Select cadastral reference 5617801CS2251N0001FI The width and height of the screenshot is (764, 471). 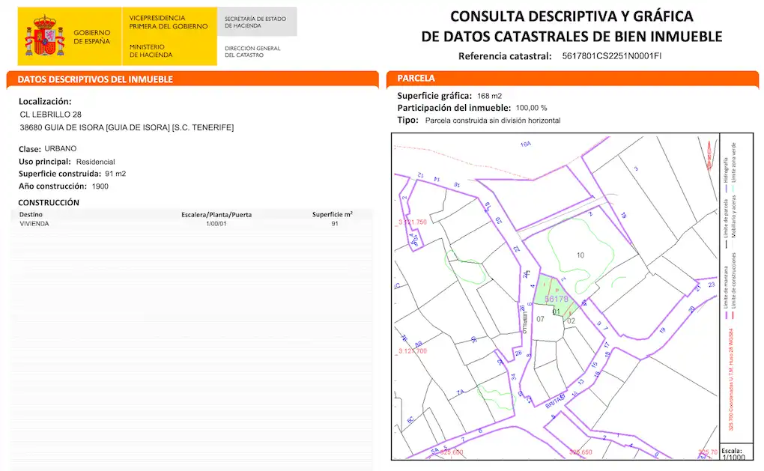pos(611,56)
